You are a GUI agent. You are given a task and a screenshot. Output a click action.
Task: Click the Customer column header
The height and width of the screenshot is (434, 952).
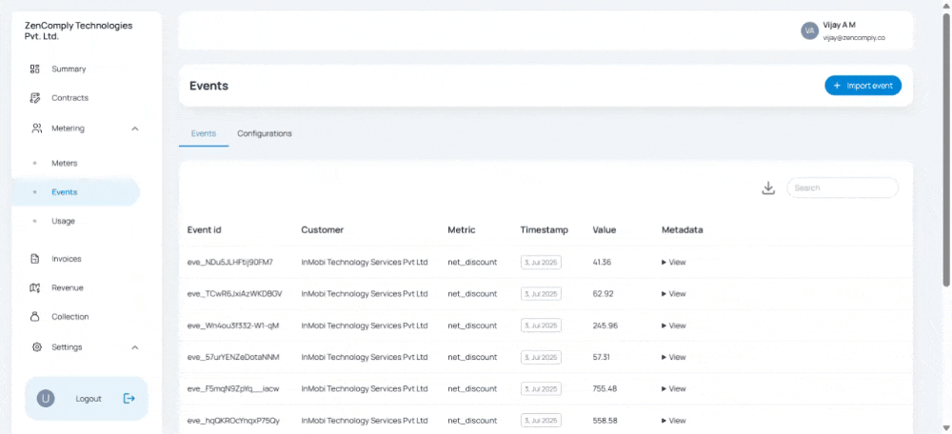pyautogui.click(x=323, y=230)
